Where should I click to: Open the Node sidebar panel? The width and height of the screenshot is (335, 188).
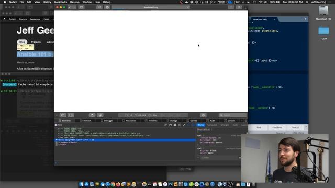235,125
